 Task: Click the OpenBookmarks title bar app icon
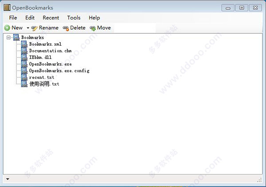tap(7, 8)
